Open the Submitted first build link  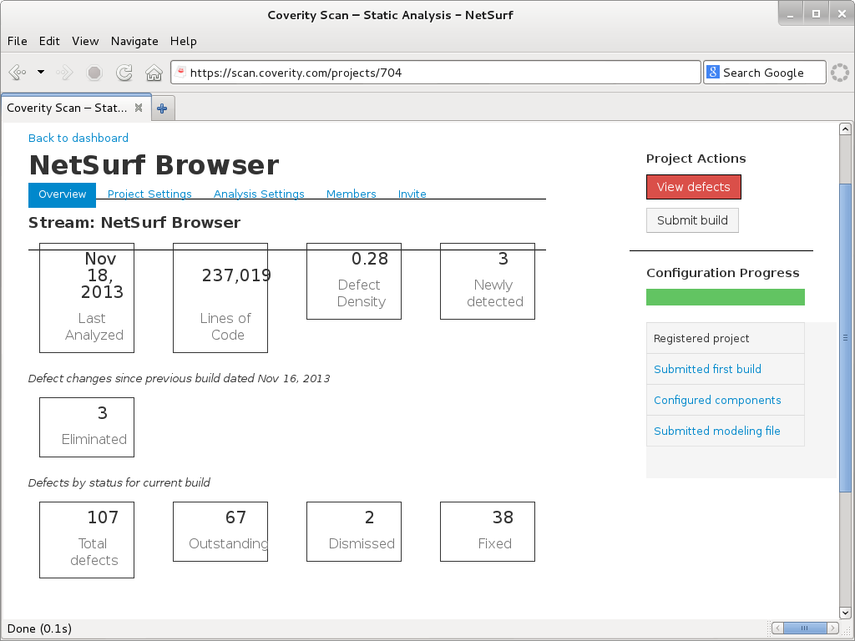[x=707, y=369]
